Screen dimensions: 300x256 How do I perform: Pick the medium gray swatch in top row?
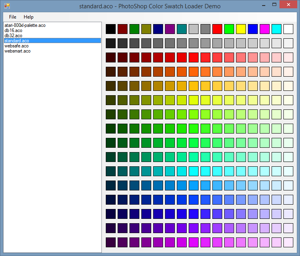point(206,29)
